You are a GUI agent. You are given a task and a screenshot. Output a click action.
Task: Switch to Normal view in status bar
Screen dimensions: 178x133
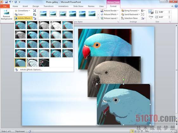pos(132,131)
